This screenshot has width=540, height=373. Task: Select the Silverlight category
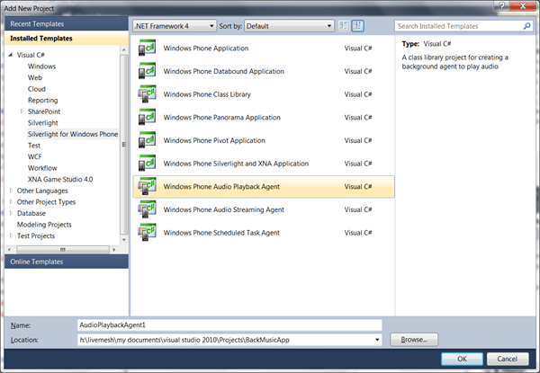(x=42, y=123)
